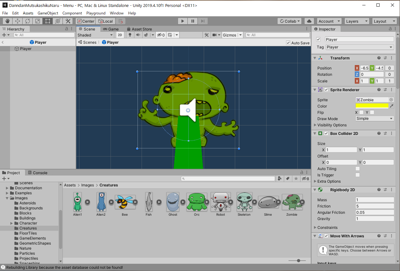Image resolution: width=400 pixels, height=271 pixels.
Task: Switch to the Game tab
Action: (111, 29)
